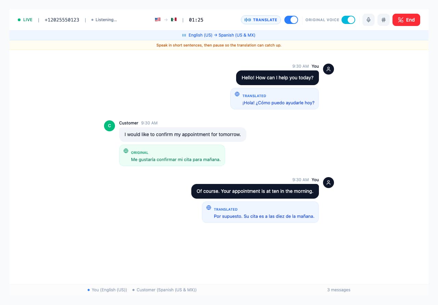The height and width of the screenshot is (305, 438).
Task: Click the "English (US) → Spanish (US & MX)" banner text
Action: click(x=222, y=35)
